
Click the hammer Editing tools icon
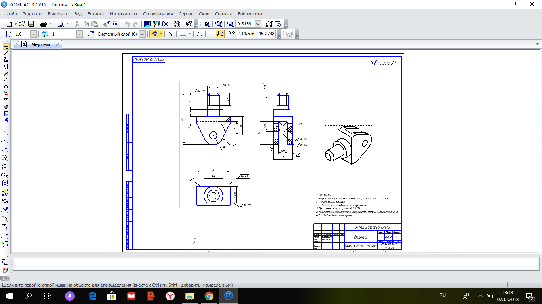coord(6,73)
